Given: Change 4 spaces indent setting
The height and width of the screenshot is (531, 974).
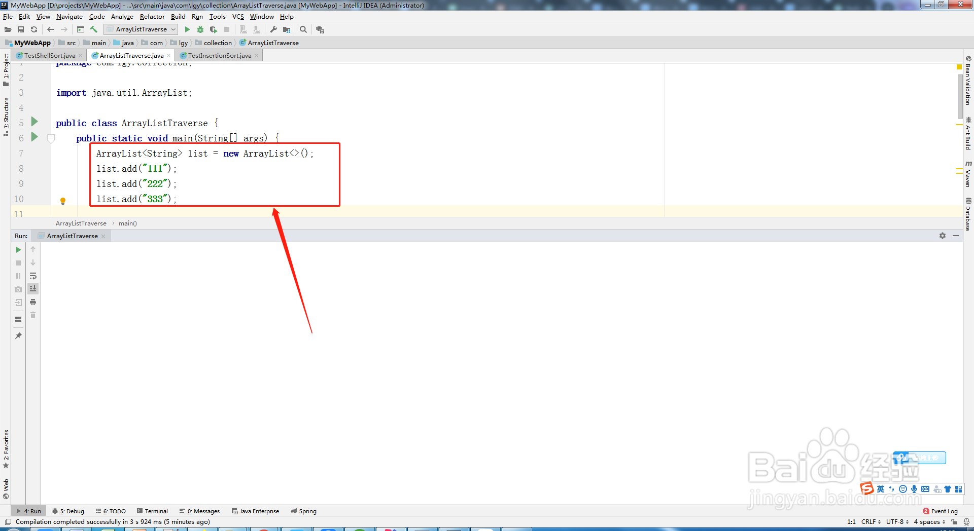Looking at the screenshot, I should coord(929,522).
